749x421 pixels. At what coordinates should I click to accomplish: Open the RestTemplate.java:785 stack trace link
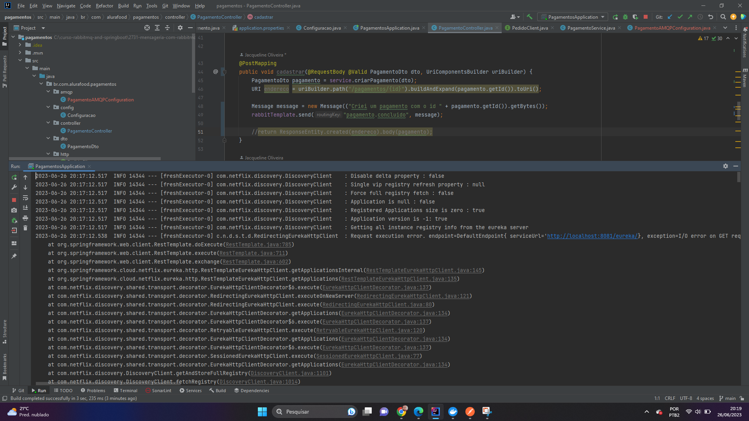pyautogui.click(x=258, y=244)
